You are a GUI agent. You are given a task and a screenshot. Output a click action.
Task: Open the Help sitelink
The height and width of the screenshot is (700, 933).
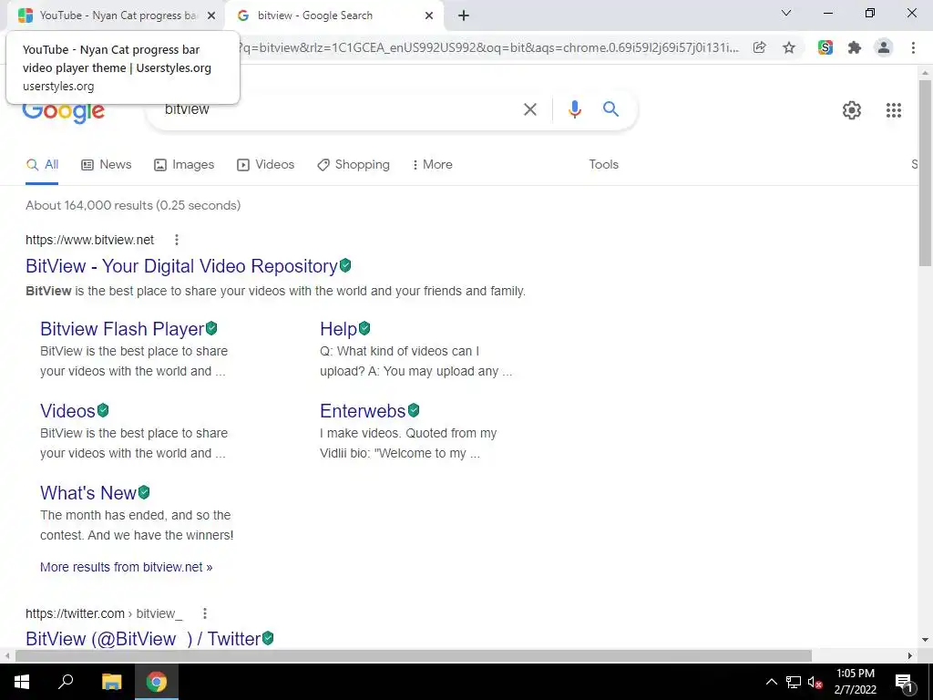pyautogui.click(x=338, y=328)
